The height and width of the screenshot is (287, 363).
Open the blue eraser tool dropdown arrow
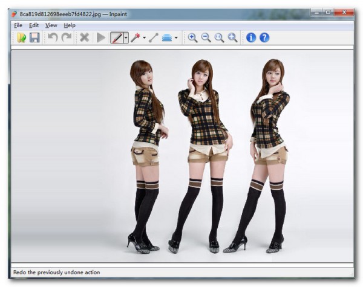pos(176,37)
